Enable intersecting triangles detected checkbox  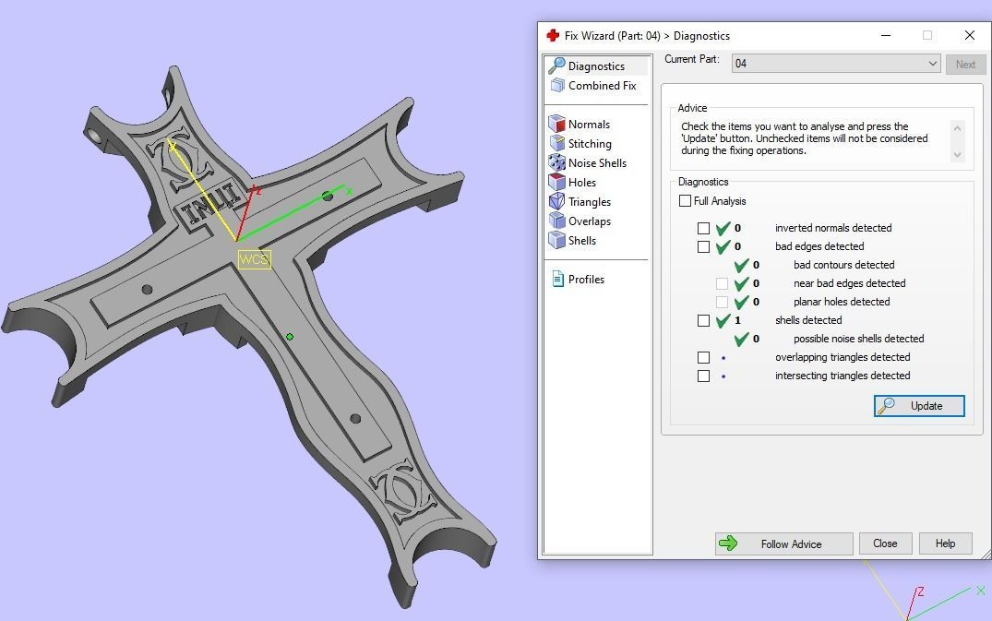[703, 376]
